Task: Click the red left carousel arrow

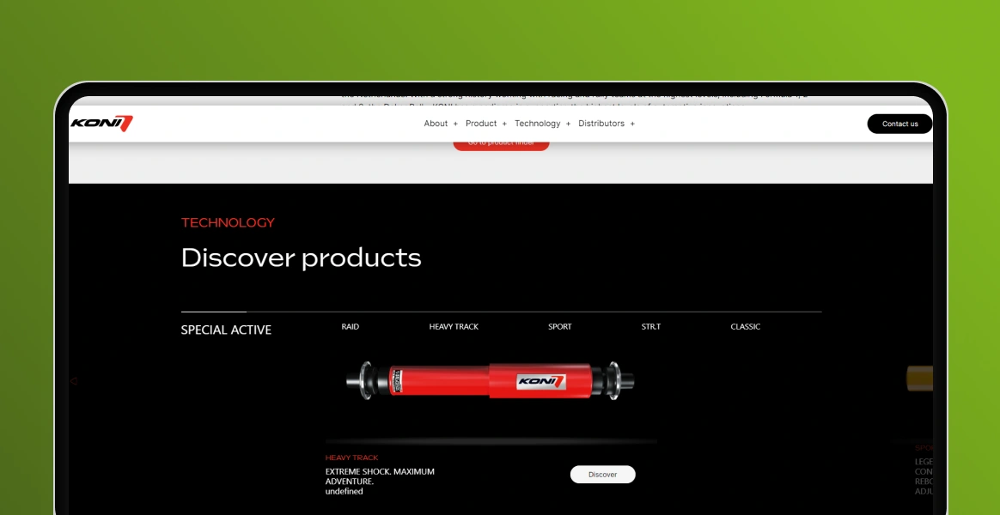Action: tap(73, 381)
